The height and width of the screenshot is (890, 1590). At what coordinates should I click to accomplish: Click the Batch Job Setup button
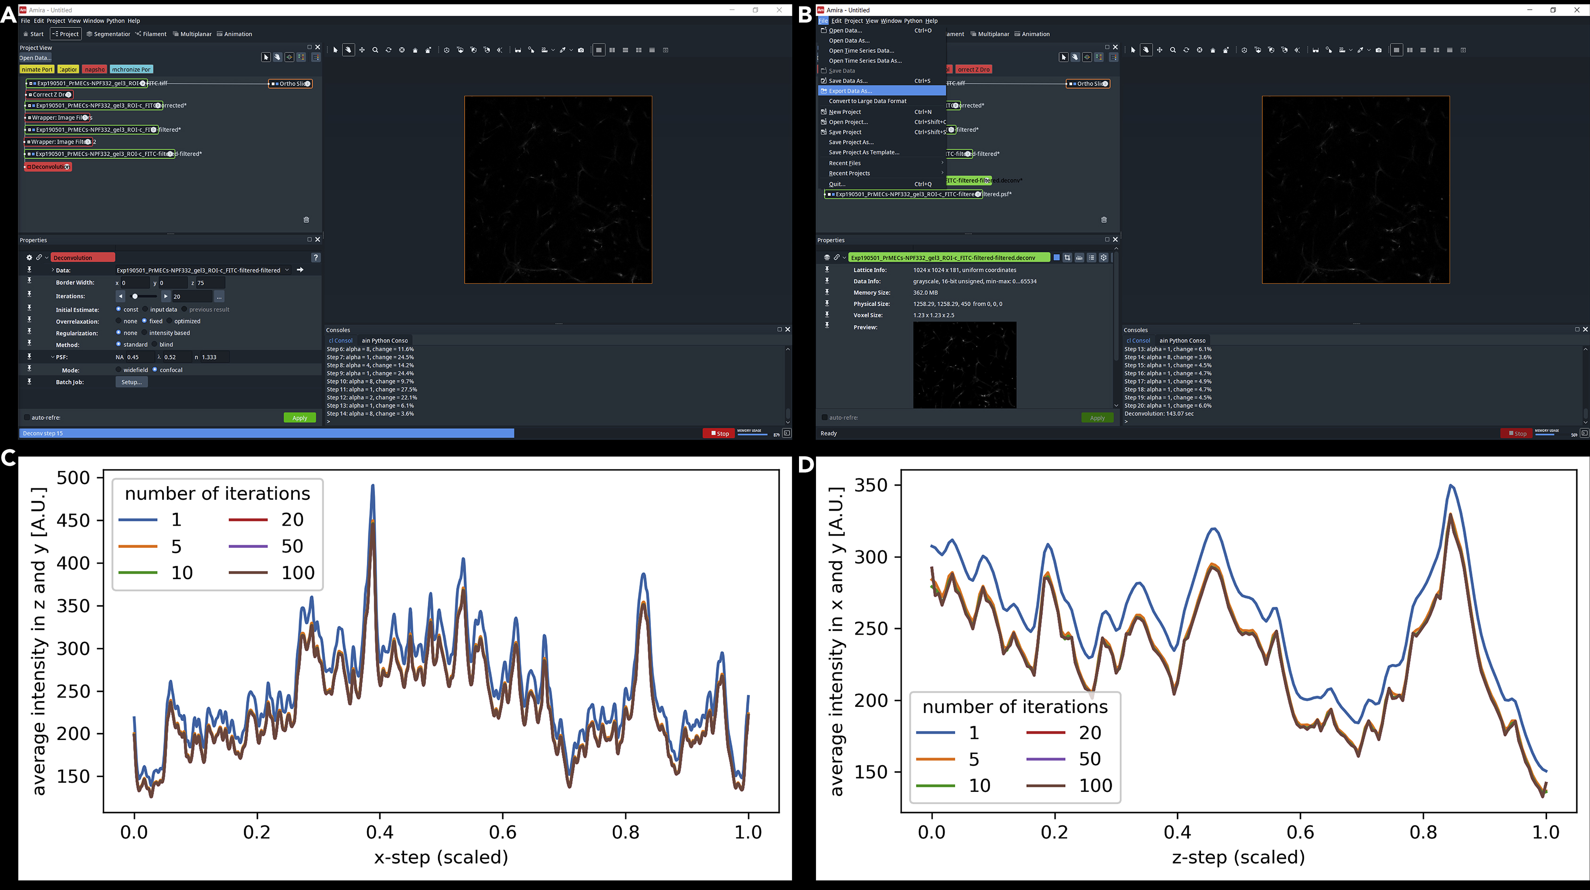pos(132,382)
